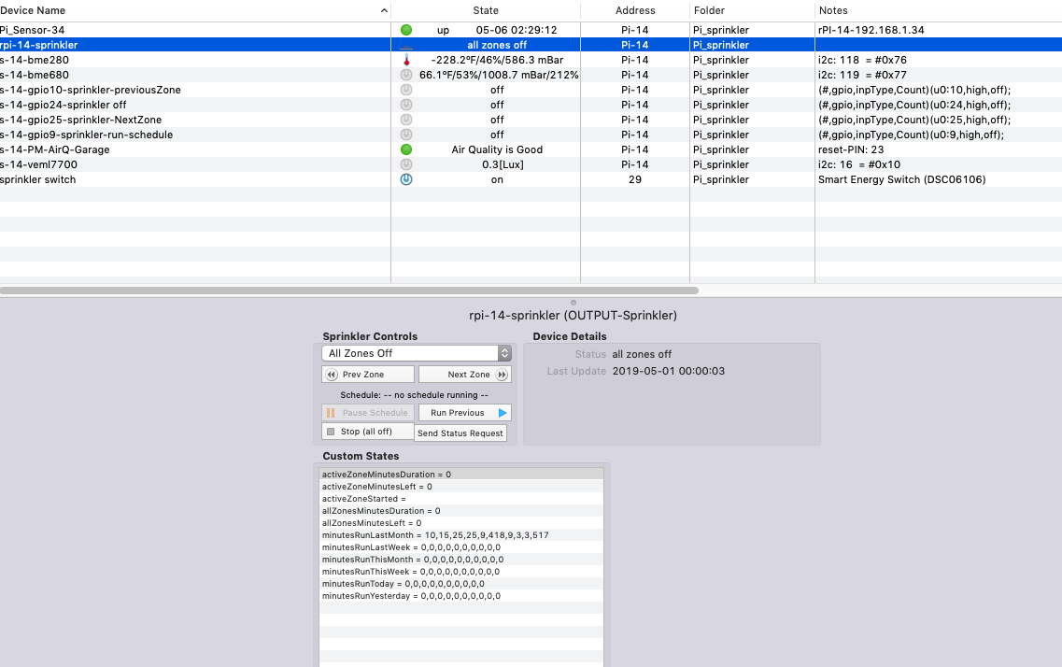Click the power icon for s-14-gpio9-sprinkler-run-schedule
The image size is (1062, 667).
click(405, 135)
